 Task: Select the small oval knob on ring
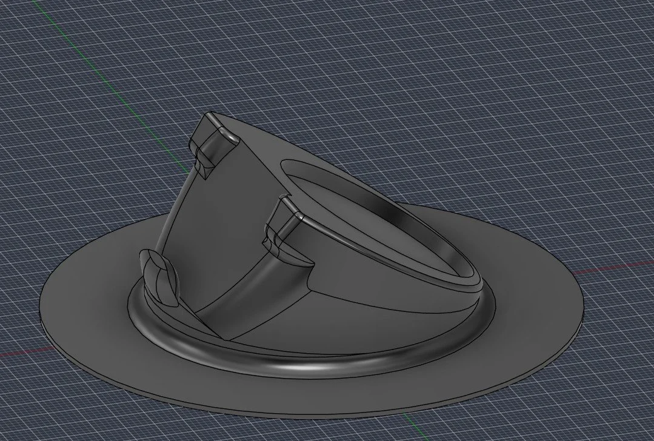pos(161,277)
